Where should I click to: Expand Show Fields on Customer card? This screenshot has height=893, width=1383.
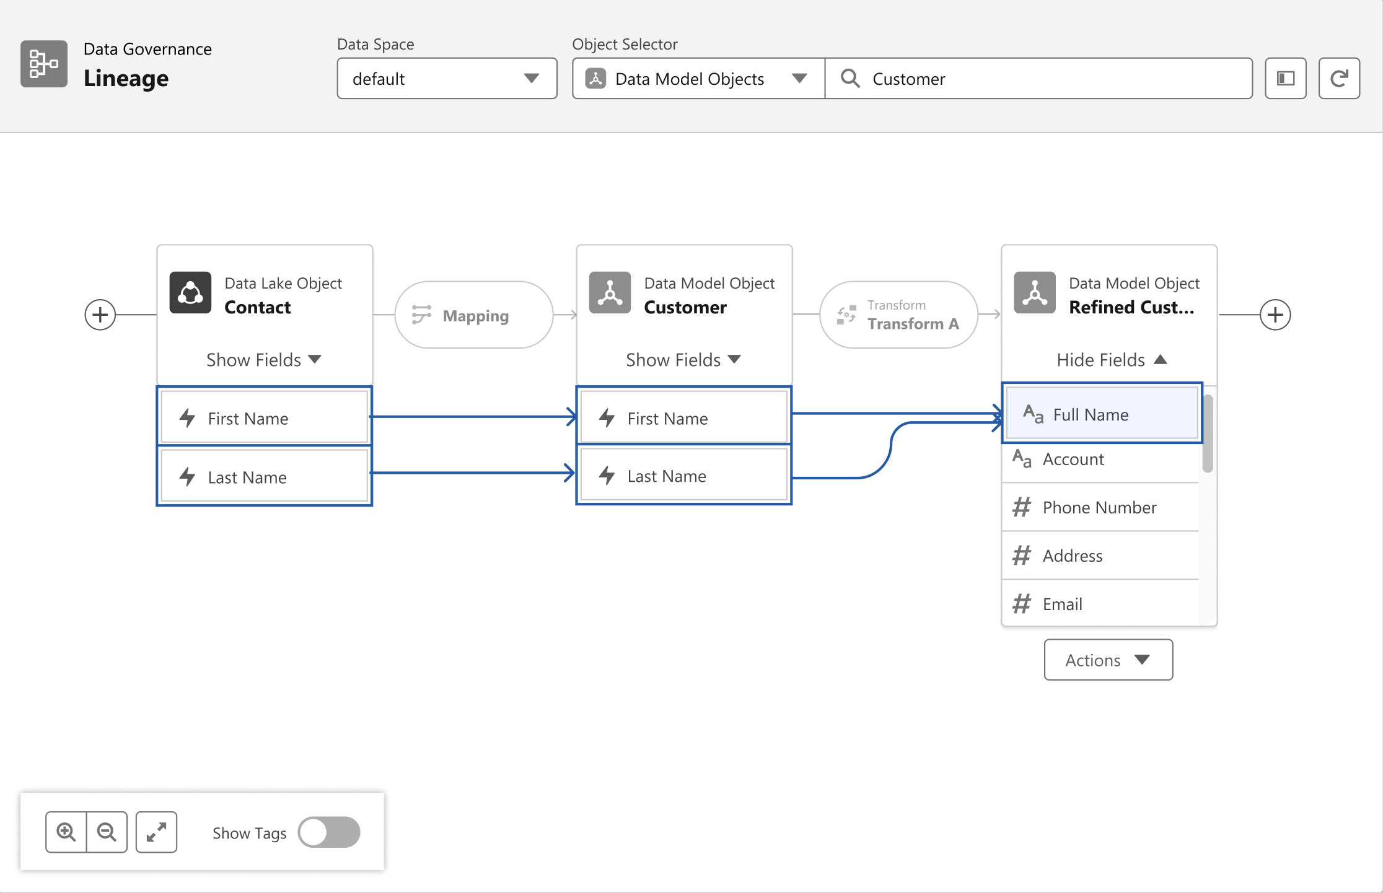683,359
